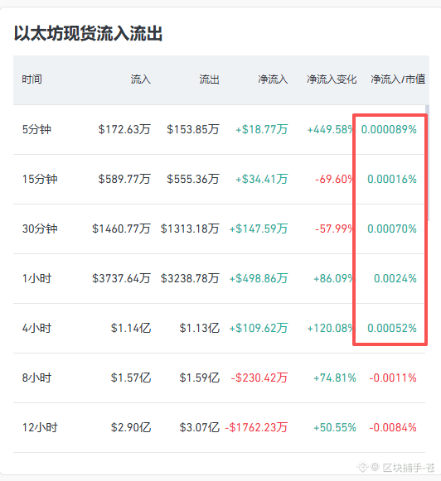Screen dimensions: 441x481
Task: Click the 净流入变化 column header
Action: pos(332,79)
